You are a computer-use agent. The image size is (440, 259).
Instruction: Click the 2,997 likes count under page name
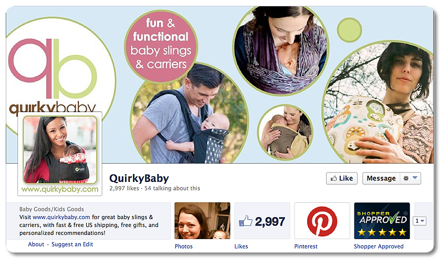point(124,188)
